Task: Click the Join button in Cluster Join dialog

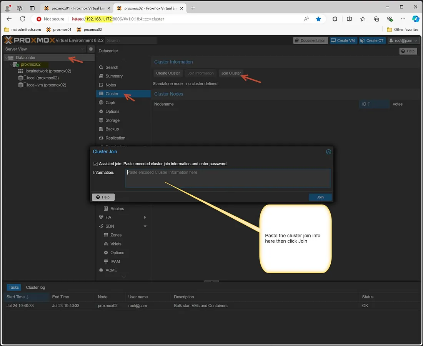Action: (x=320, y=196)
